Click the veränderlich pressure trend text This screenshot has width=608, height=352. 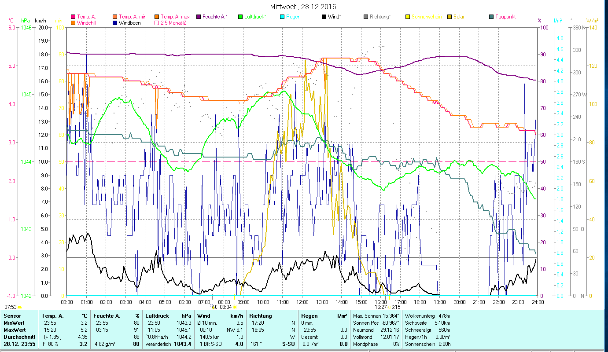(x=158, y=344)
